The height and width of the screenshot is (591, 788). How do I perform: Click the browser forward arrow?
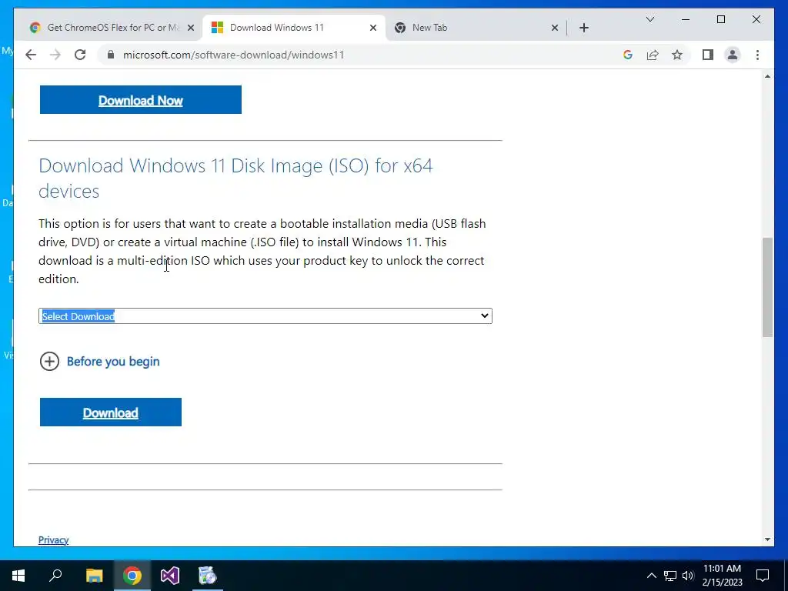[55, 55]
